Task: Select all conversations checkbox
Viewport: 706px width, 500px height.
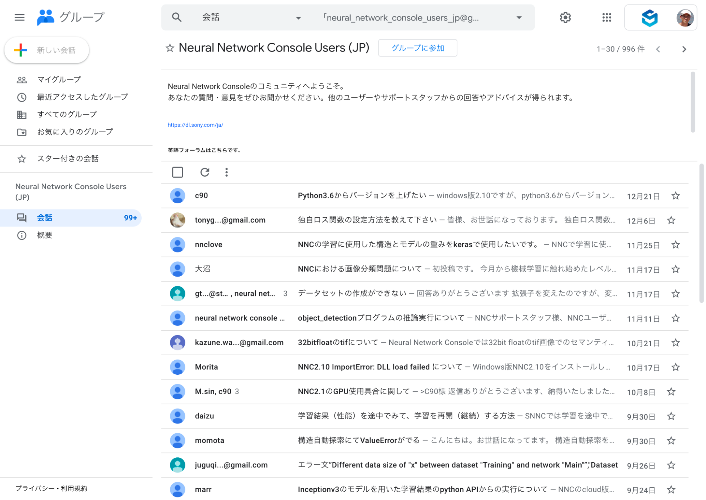Action: [177, 172]
